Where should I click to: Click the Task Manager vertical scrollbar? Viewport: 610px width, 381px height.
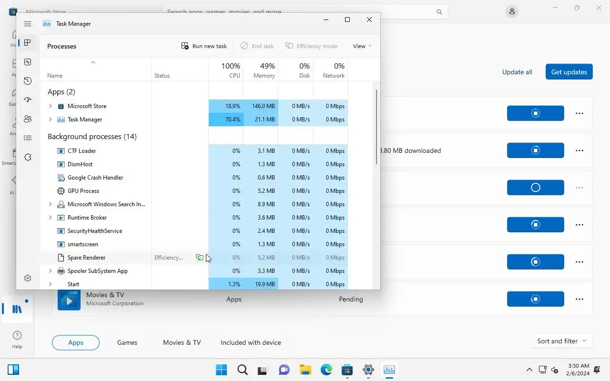pos(376,127)
